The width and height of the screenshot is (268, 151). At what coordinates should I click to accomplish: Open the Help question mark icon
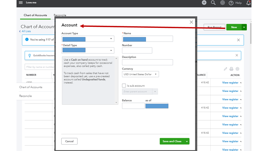[231, 3]
